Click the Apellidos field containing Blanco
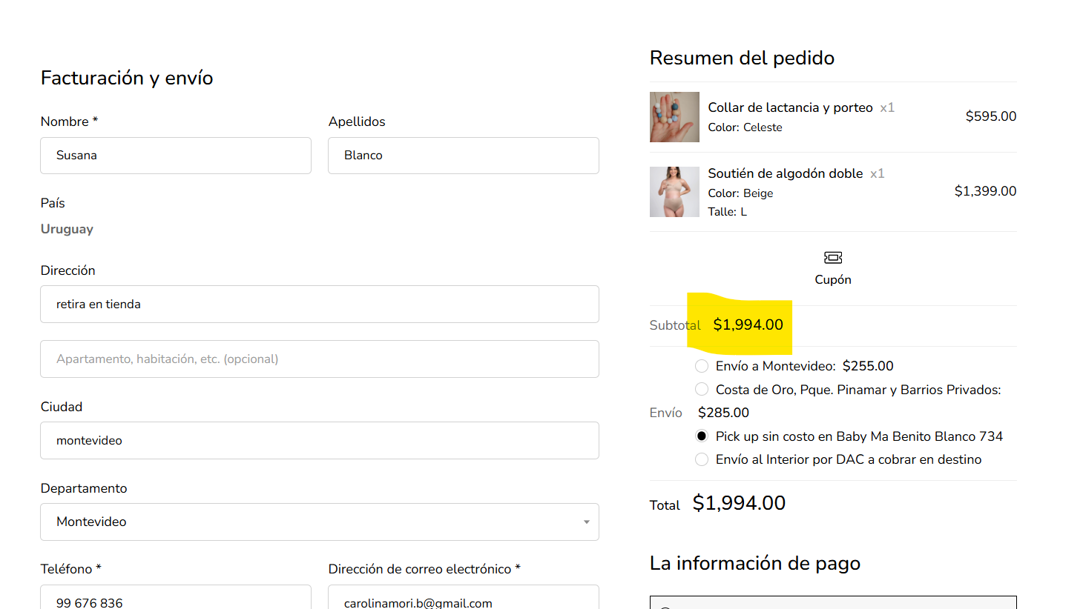1083x609 pixels. (463, 156)
